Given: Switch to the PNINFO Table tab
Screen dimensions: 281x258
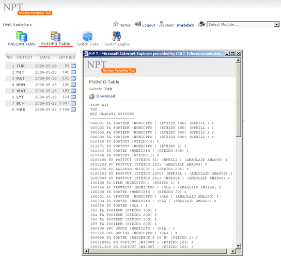Looking at the screenshot, I should (x=56, y=44).
